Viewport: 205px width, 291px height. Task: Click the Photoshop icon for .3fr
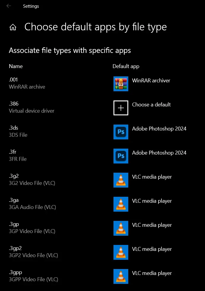[121, 156]
